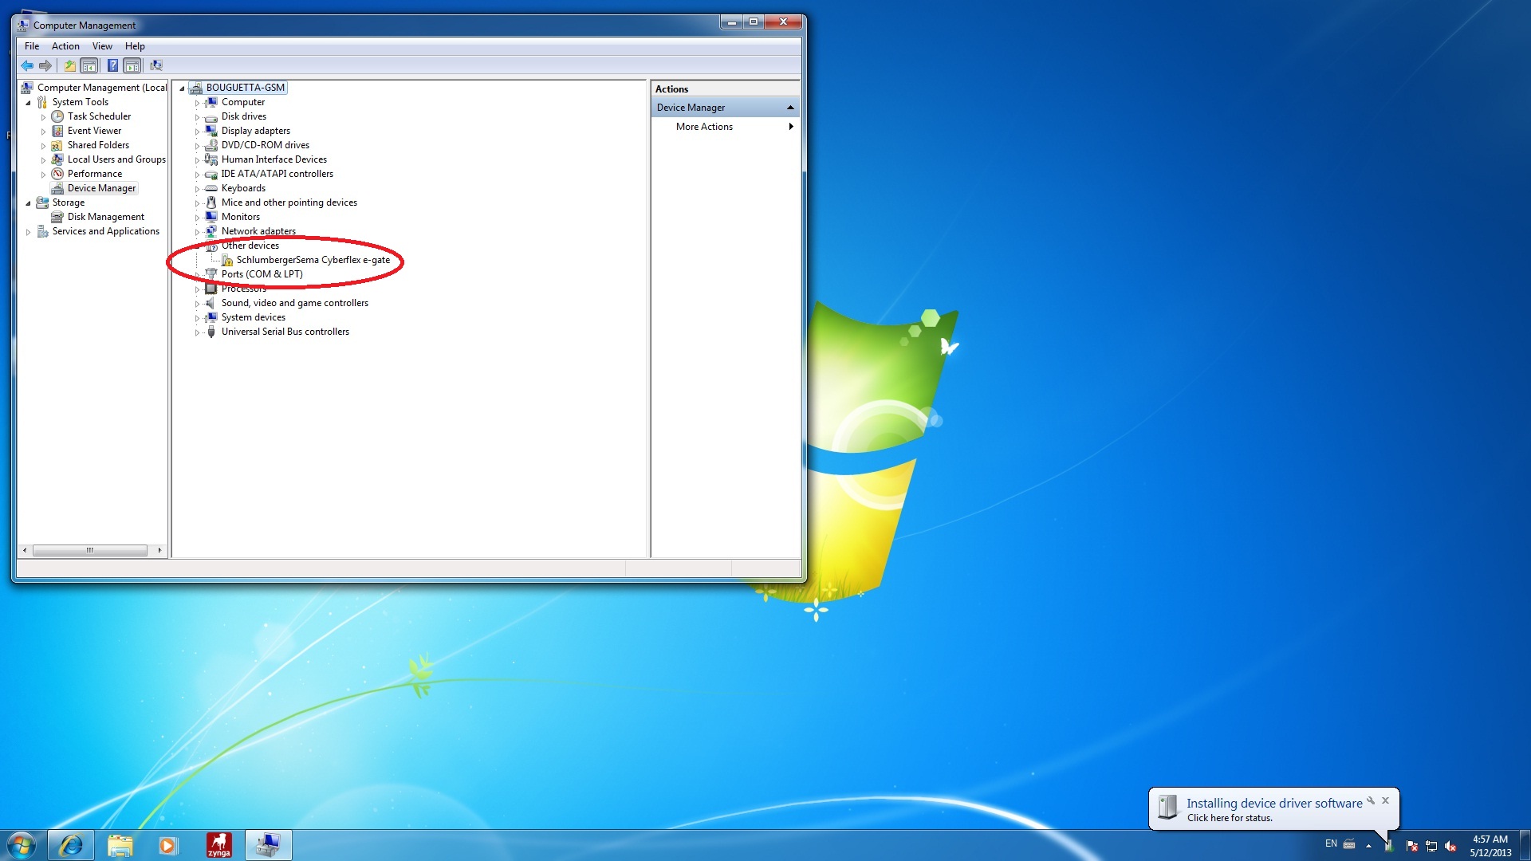The width and height of the screenshot is (1531, 861).
Task: Select BOUGUETTA-GSM computer name
Action: (x=246, y=88)
